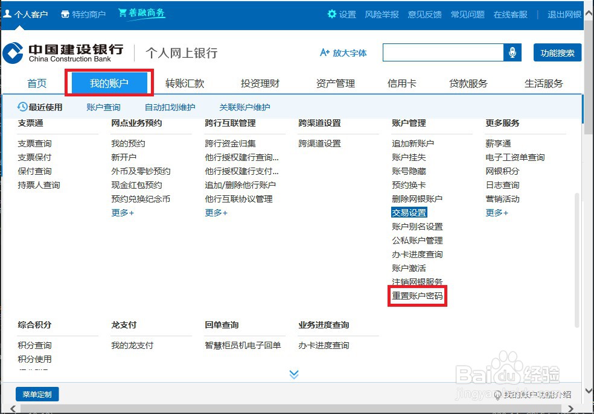
Task: Click the 功能搜索 search button
Action: (x=557, y=52)
